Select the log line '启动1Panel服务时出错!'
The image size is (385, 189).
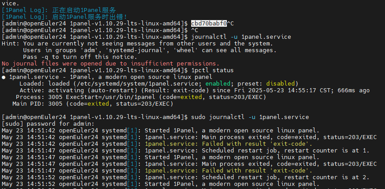pos(64,17)
